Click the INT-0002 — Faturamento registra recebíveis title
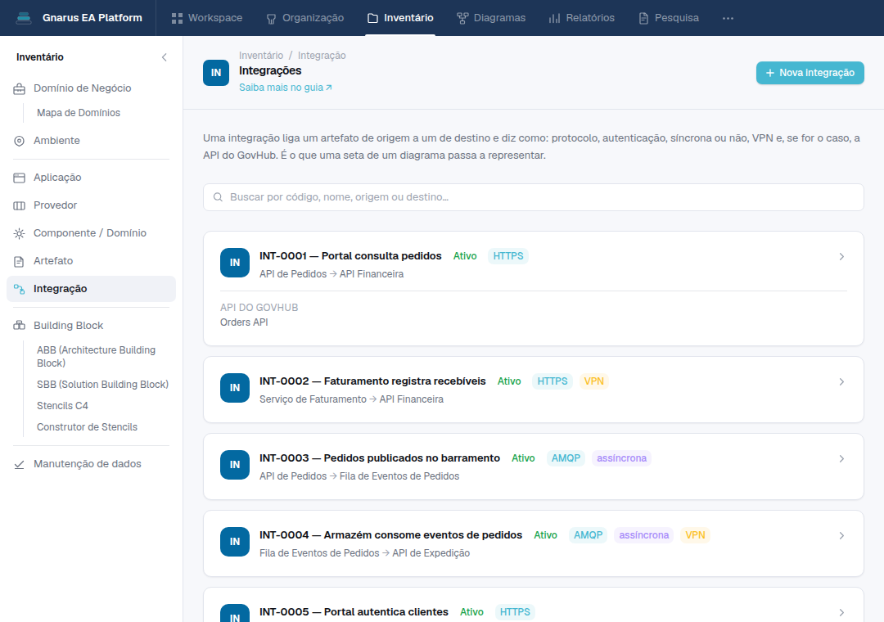The width and height of the screenshot is (884, 622). point(372,381)
